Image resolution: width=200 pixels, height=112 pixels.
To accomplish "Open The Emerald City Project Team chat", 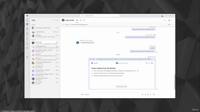I will point(45,63).
